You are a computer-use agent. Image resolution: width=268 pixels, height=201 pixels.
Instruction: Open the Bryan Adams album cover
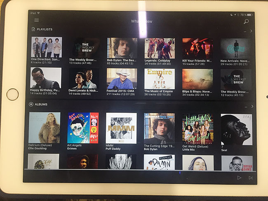(x=237, y=163)
